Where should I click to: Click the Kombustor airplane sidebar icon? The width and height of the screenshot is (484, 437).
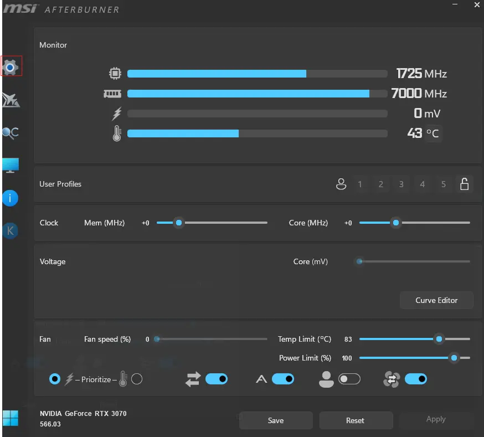[x=11, y=100]
